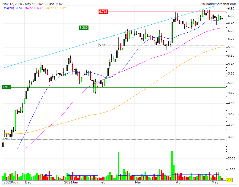Click the Mar axis label
Screen dimensions: 239x187
coord(138,183)
